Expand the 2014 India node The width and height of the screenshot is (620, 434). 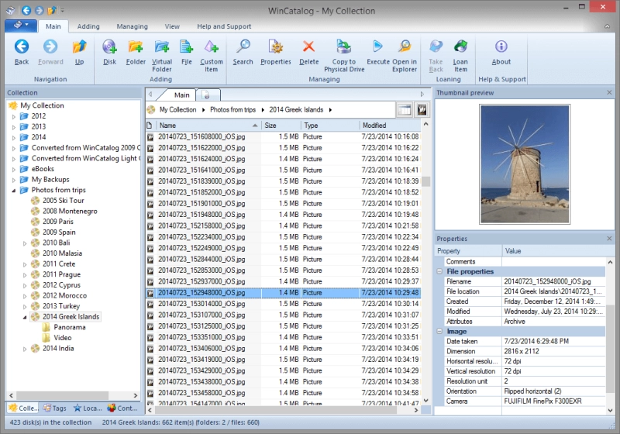pyautogui.click(x=25, y=349)
